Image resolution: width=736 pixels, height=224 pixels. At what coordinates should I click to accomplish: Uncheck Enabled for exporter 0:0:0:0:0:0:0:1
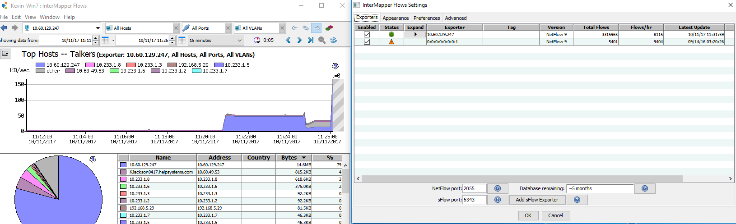pyautogui.click(x=367, y=41)
